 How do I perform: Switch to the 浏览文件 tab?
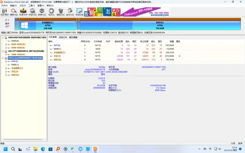click(x=63, y=37)
